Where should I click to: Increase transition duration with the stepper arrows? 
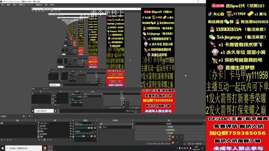click(132, 127)
